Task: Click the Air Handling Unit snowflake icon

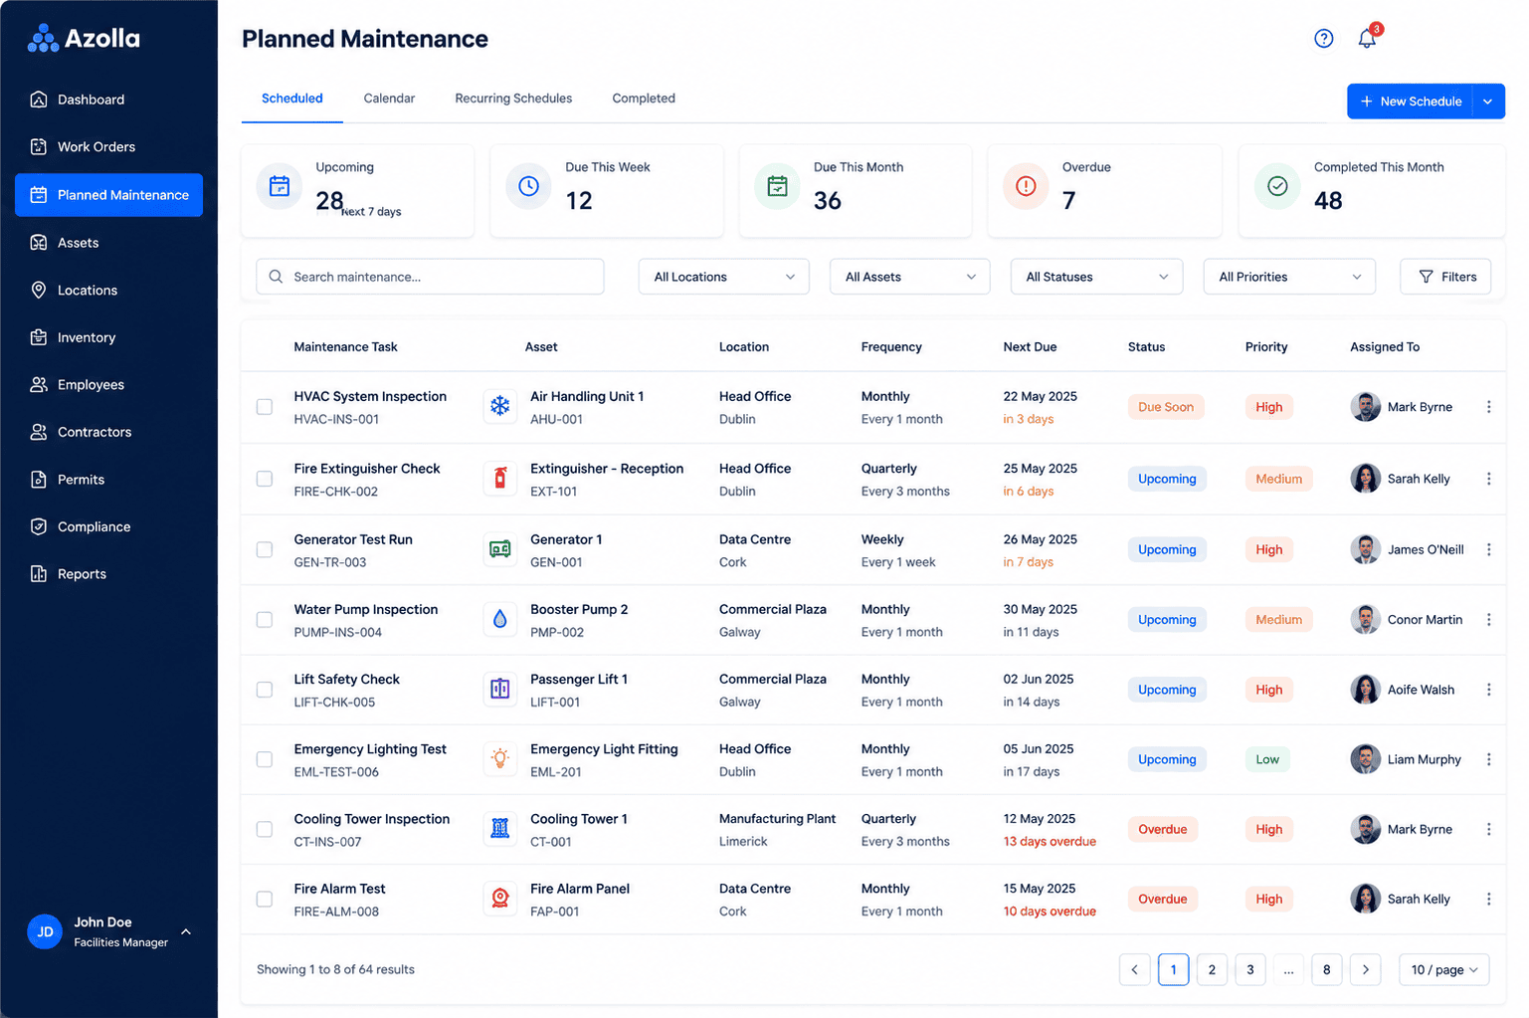Action: click(x=499, y=406)
